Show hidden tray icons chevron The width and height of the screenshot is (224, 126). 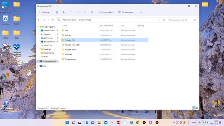(x=174, y=122)
